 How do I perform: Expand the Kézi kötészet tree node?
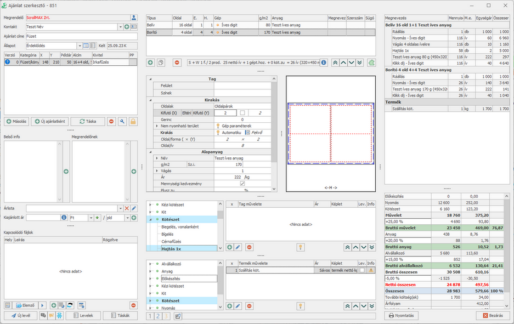pos(151,204)
